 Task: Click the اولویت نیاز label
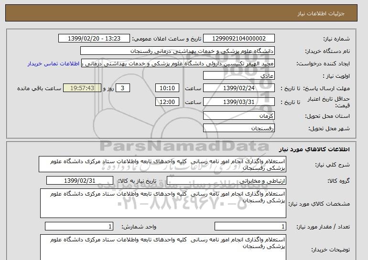(x=336, y=76)
